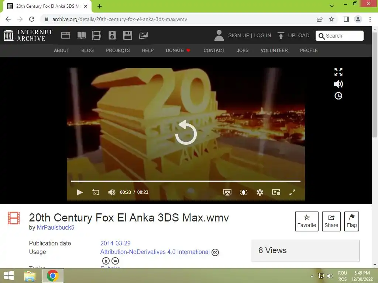Focus the Internet Archive search field
Viewport: 378px width, 283px height.
tap(340, 36)
